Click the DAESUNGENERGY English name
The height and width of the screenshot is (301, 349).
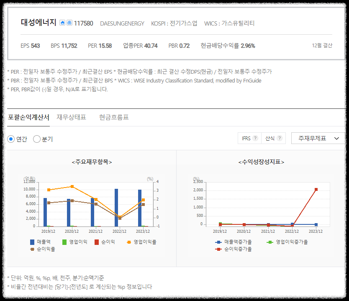click(122, 23)
